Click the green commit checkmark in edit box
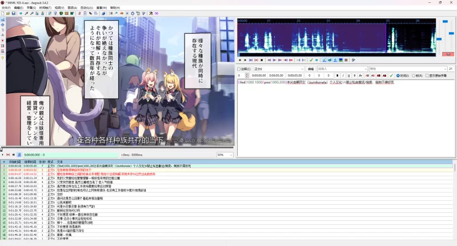 click(x=391, y=75)
